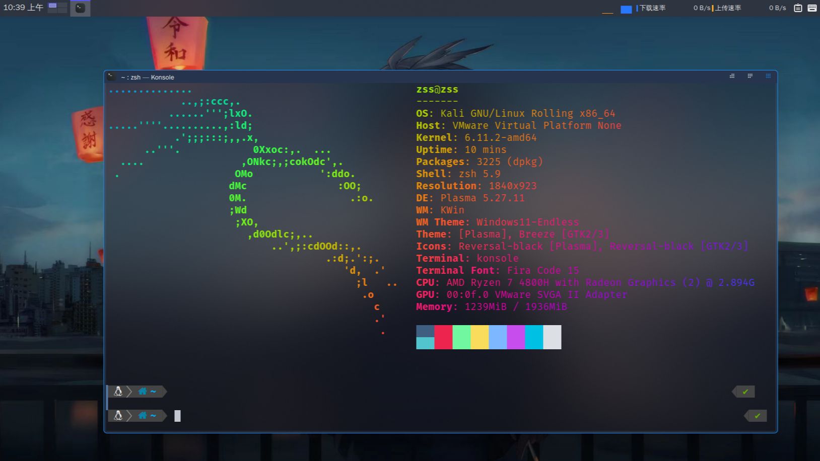
Task: Click the "Terminal Font: Fira Code 15" line
Action: [498, 271]
